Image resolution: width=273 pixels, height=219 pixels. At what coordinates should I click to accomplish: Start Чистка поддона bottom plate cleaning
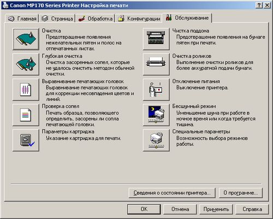click(156, 39)
